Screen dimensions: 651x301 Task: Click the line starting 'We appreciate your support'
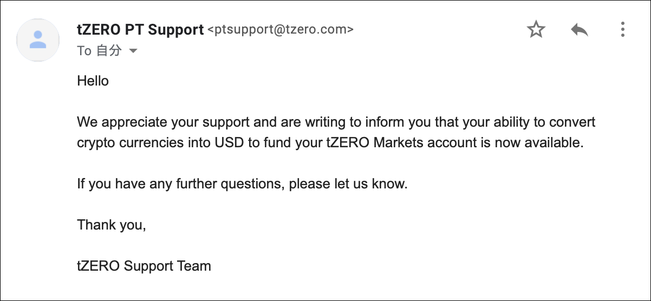pos(336,122)
